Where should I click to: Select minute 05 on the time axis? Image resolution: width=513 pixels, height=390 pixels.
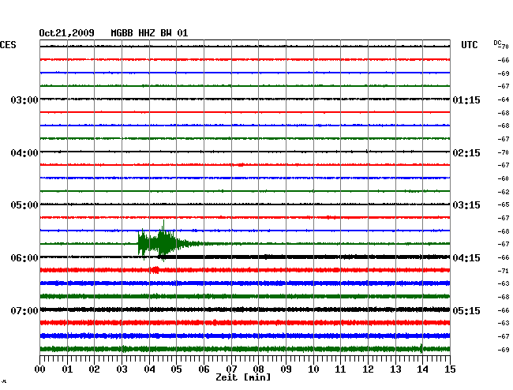(176, 369)
